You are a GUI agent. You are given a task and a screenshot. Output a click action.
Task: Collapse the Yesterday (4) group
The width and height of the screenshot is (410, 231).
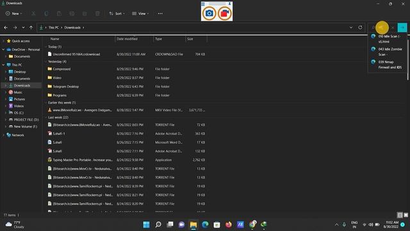tap(46, 62)
